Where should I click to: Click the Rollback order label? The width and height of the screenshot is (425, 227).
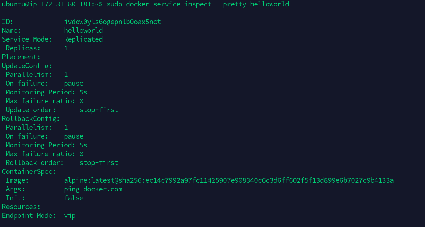point(35,163)
